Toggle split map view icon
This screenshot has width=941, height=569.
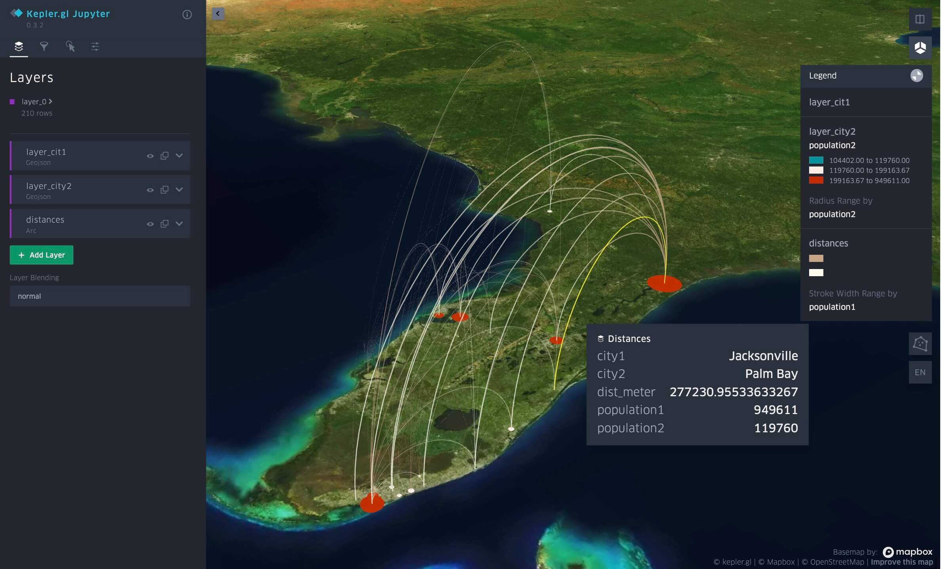[x=920, y=19]
